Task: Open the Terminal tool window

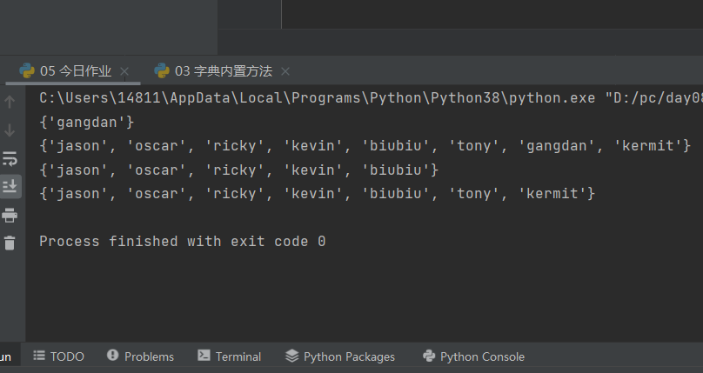Action: 229,356
